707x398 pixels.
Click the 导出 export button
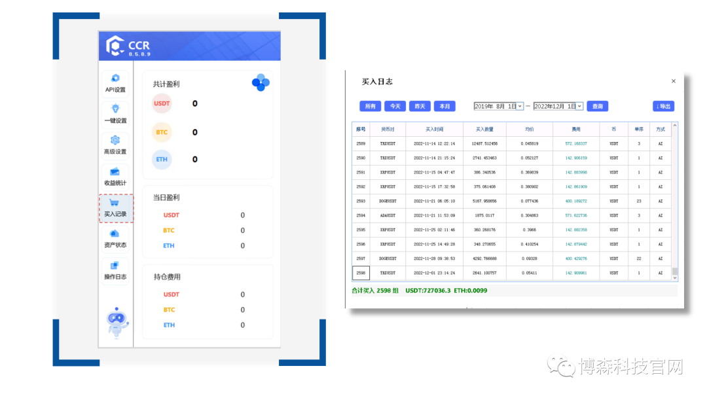[x=663, y=106]
